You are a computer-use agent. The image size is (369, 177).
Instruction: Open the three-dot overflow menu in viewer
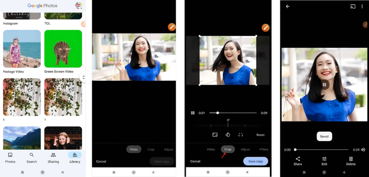tap(362, 6)
